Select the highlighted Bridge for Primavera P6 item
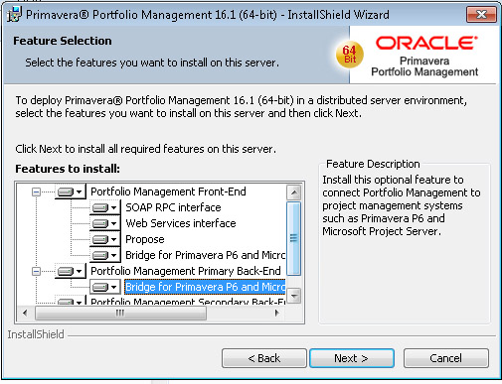 pyautogui.click(x=205, y=287)
